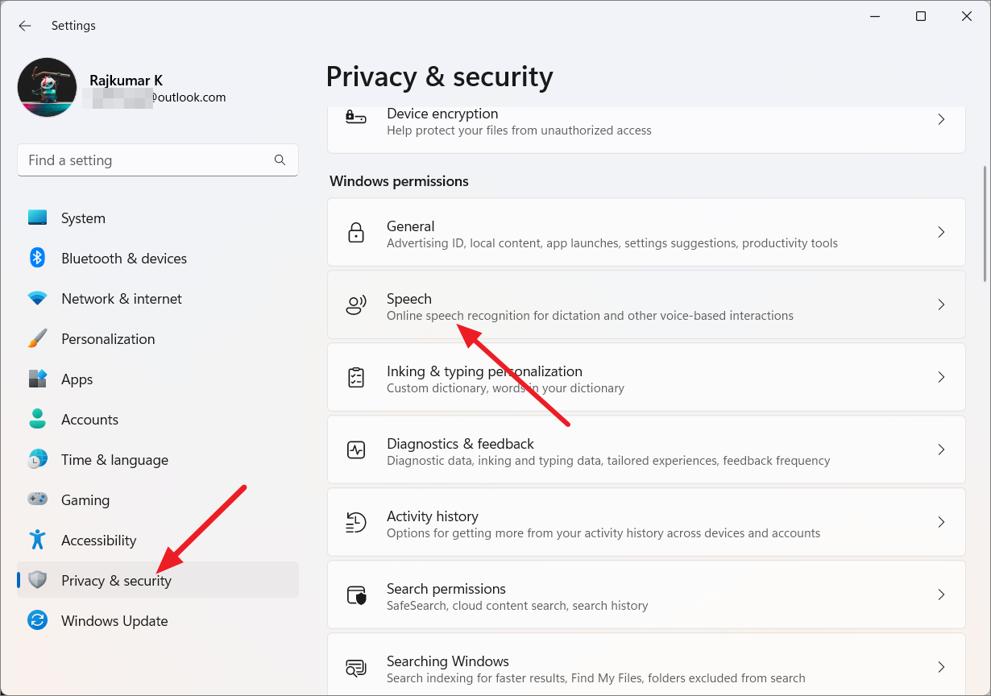991x696 pixels.
Task: Click the Speech recognition icon
Action: tap(356, 304)
